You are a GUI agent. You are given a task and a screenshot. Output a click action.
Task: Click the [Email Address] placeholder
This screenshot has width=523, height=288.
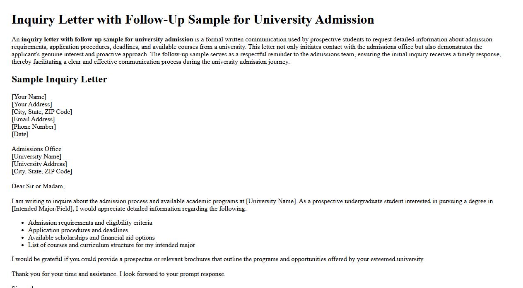(33, 119)
